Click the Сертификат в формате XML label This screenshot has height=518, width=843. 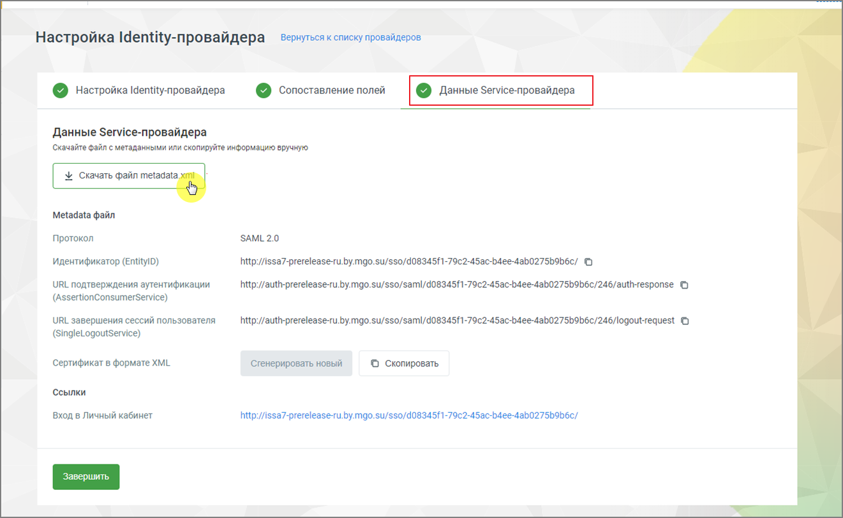[x=112, y=363]
